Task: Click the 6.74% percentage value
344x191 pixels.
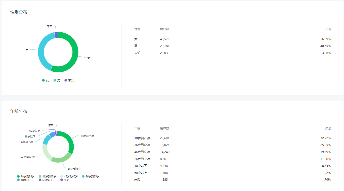Action: point(326,166)
